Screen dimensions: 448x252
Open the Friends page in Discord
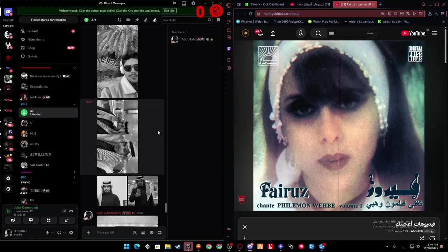[48, 31]
